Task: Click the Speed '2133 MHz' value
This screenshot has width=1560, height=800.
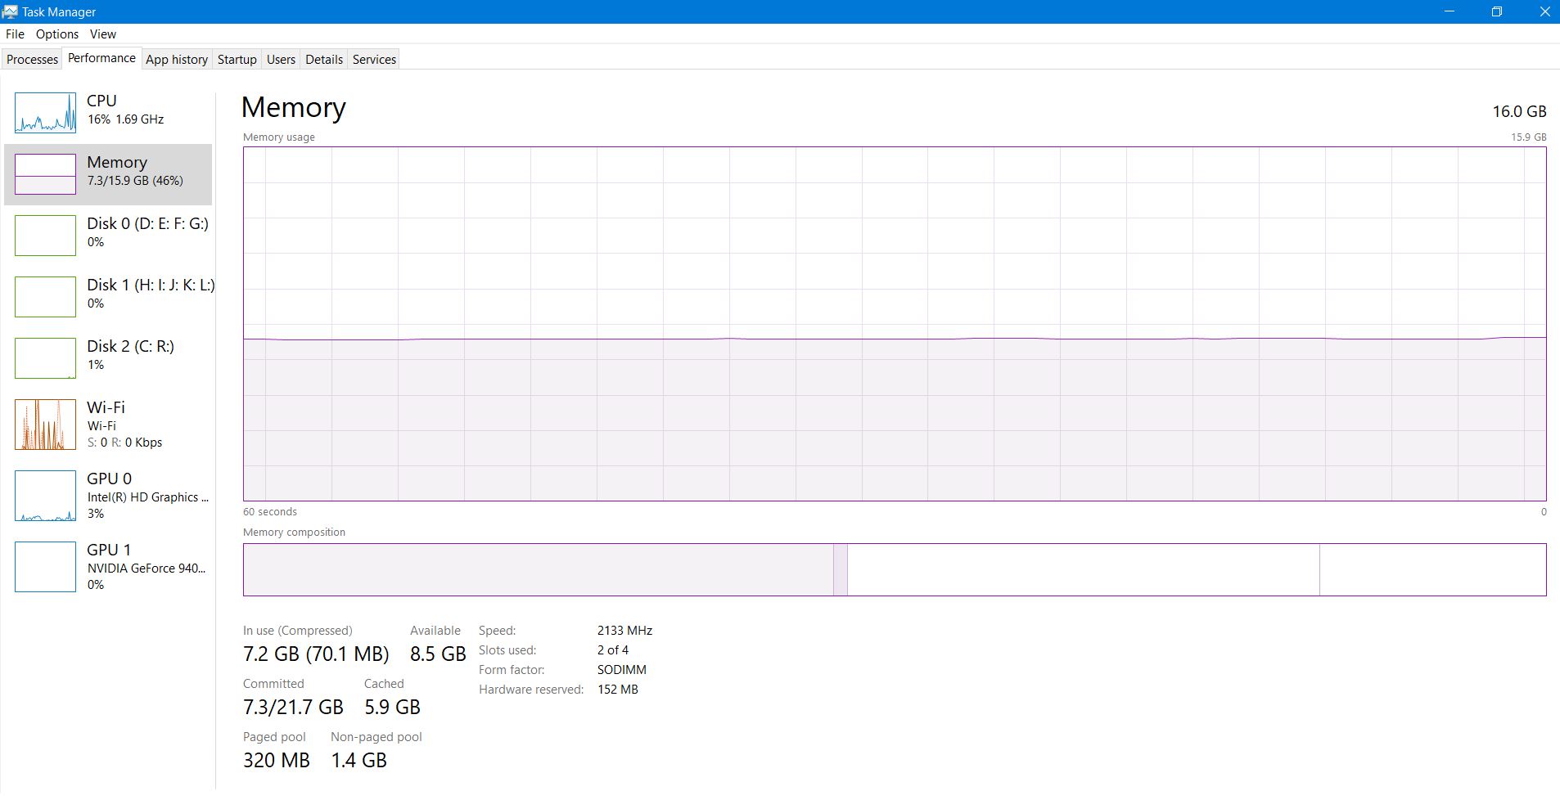Action: pos(624,630)
